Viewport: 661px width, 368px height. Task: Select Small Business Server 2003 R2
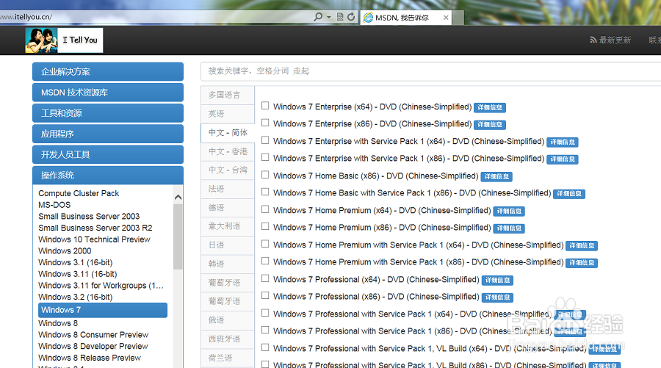pyautogui.click(x=95, y=228)
